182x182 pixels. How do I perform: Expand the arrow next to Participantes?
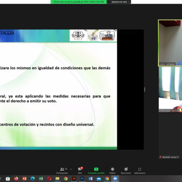pos(71,169)
